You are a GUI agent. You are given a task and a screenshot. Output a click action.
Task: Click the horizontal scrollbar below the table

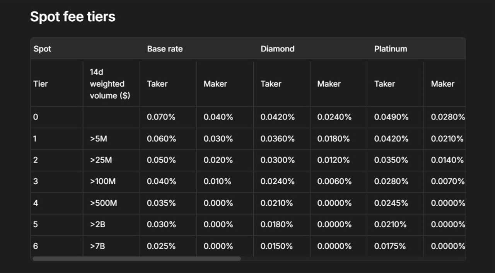click(x=137, y=258)
